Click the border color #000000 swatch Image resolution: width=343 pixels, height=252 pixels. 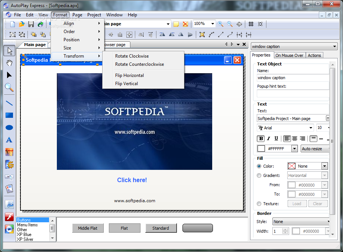(x=296, y=231)
